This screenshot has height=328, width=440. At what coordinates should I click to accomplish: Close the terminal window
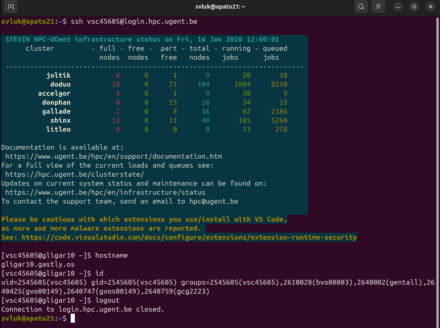click(x=431, y=7)
